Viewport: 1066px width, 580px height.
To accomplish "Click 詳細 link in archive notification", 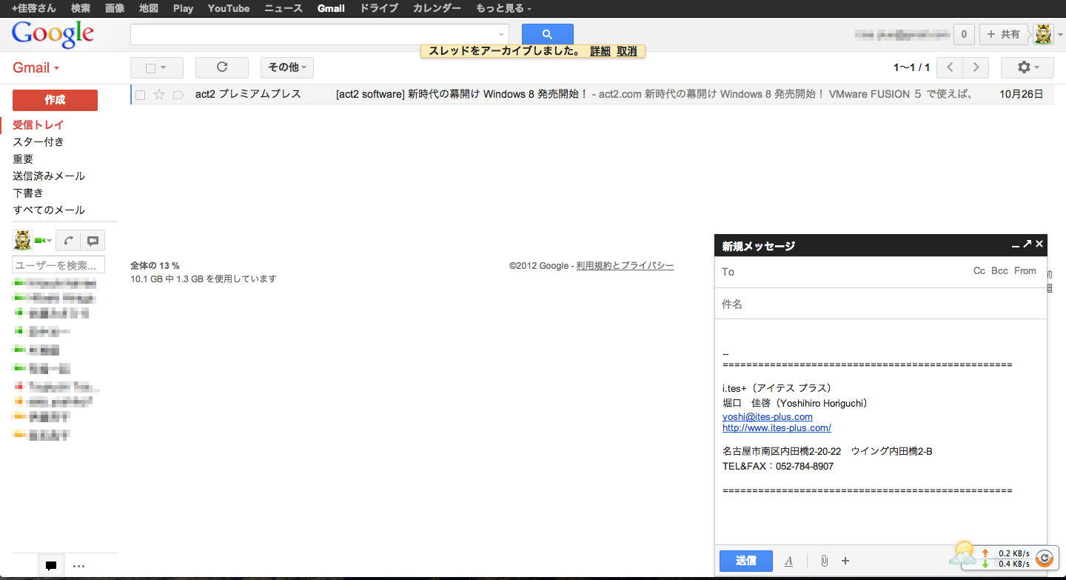I will click(600, 51).
